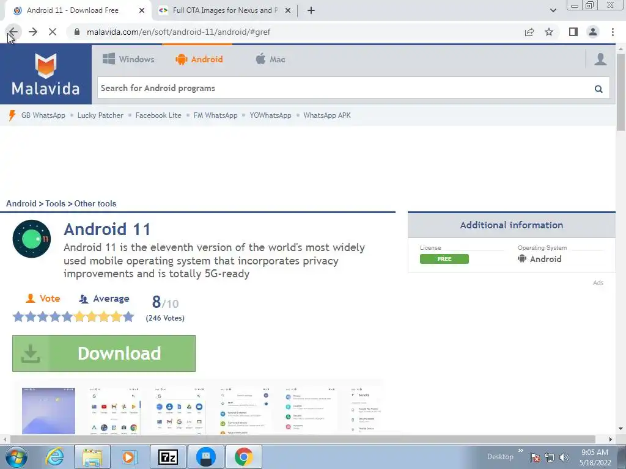This screenshot has width=626, height=469.
Task: Open Windows Media Player from taskbar
Action: 128,457
